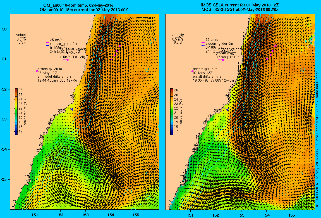321x218 pixels.
Task: Click the blue 0-109m vel legend arrow, left map
Action: pyautogui.click(x=47, y=46)
